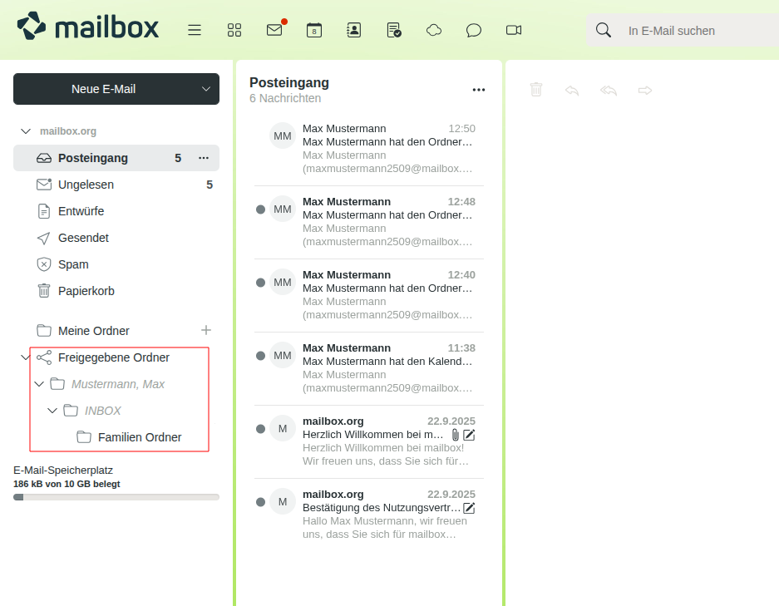
Task: Click the delete trash icon in toolbar
Action: (x=536, y=90)
